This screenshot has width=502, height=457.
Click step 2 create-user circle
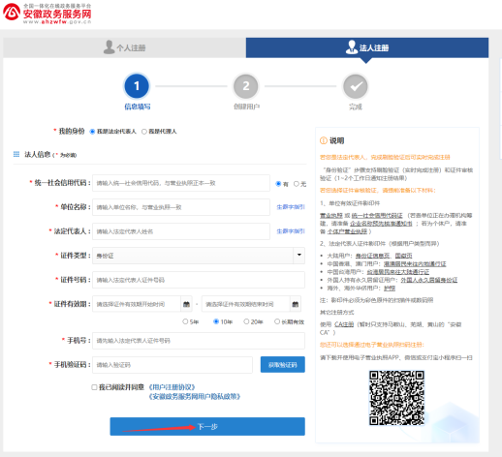tap(246, 86)
